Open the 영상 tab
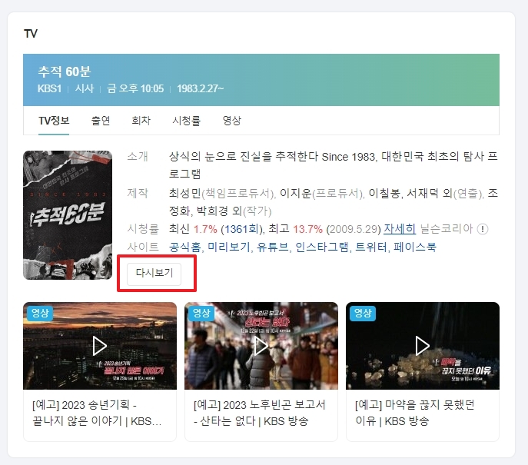Image resolution: width=528 pixels, height=465 pixels. tap(231, 121)
